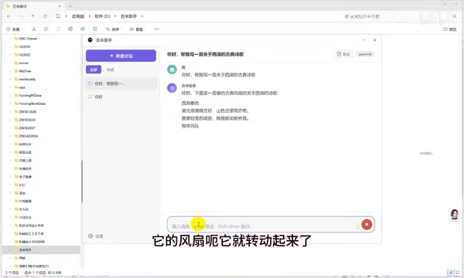464x278 pixels.
Task: Click 此电脑 in the address breadcrumb
Action: (x=78, y=16)
